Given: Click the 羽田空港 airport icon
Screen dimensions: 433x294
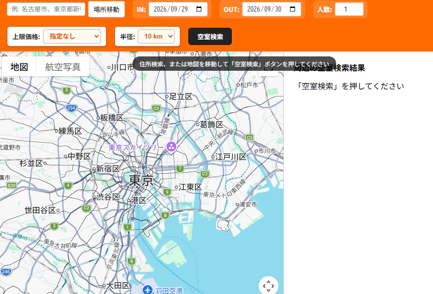Looking at the screenshot, I should coord(148,290).
